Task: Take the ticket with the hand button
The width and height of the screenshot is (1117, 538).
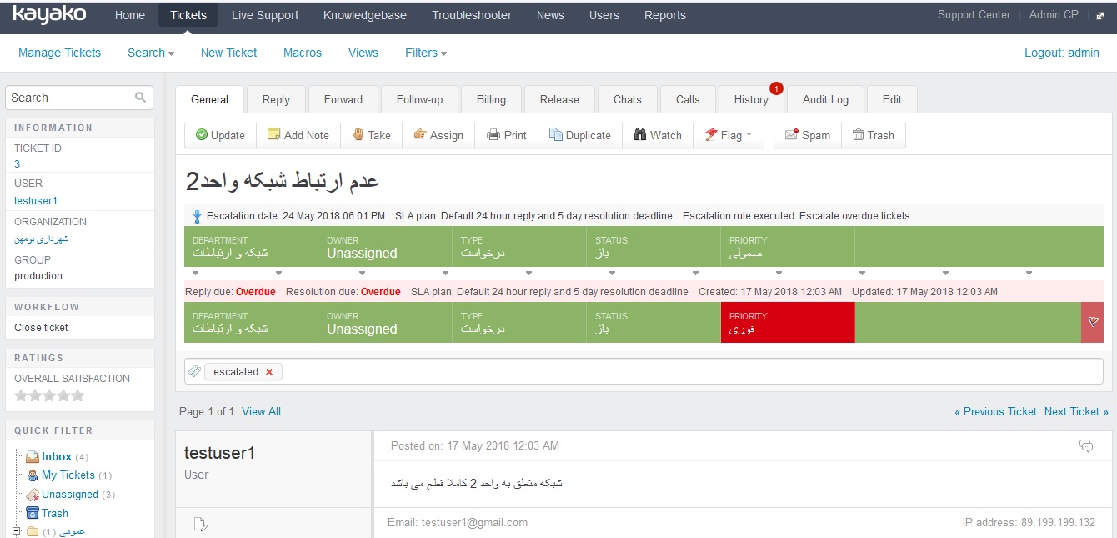Action: [371, 135]
